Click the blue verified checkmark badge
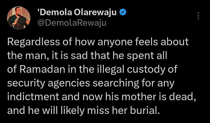Screen dimensions: 210x123 click(x=123, y=13)
